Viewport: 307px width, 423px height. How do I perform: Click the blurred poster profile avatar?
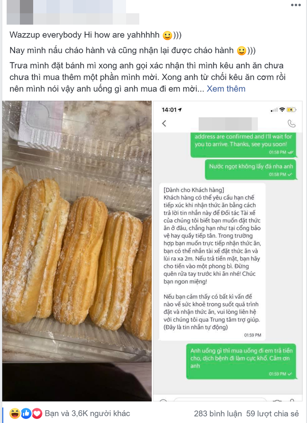point(20,12)
